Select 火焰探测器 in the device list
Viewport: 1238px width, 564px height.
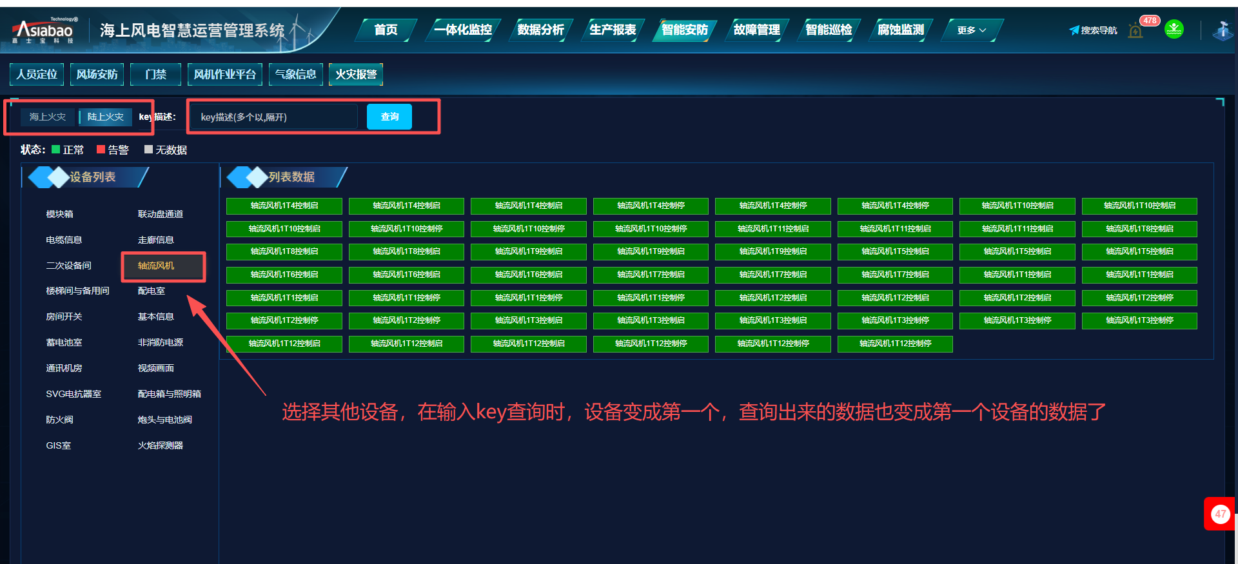[x=161, y=445]
